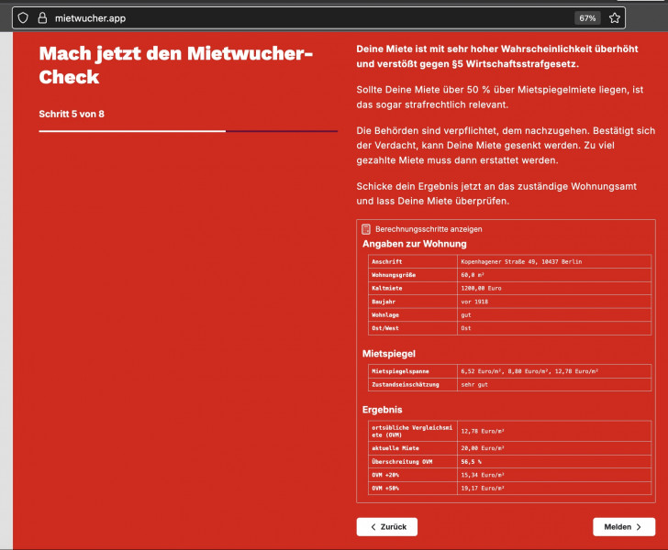The height and width of the screenshot is (550, 668).
Task: Expand Berechnungsschritte anzeigen
Action: [x=429, y=229]
